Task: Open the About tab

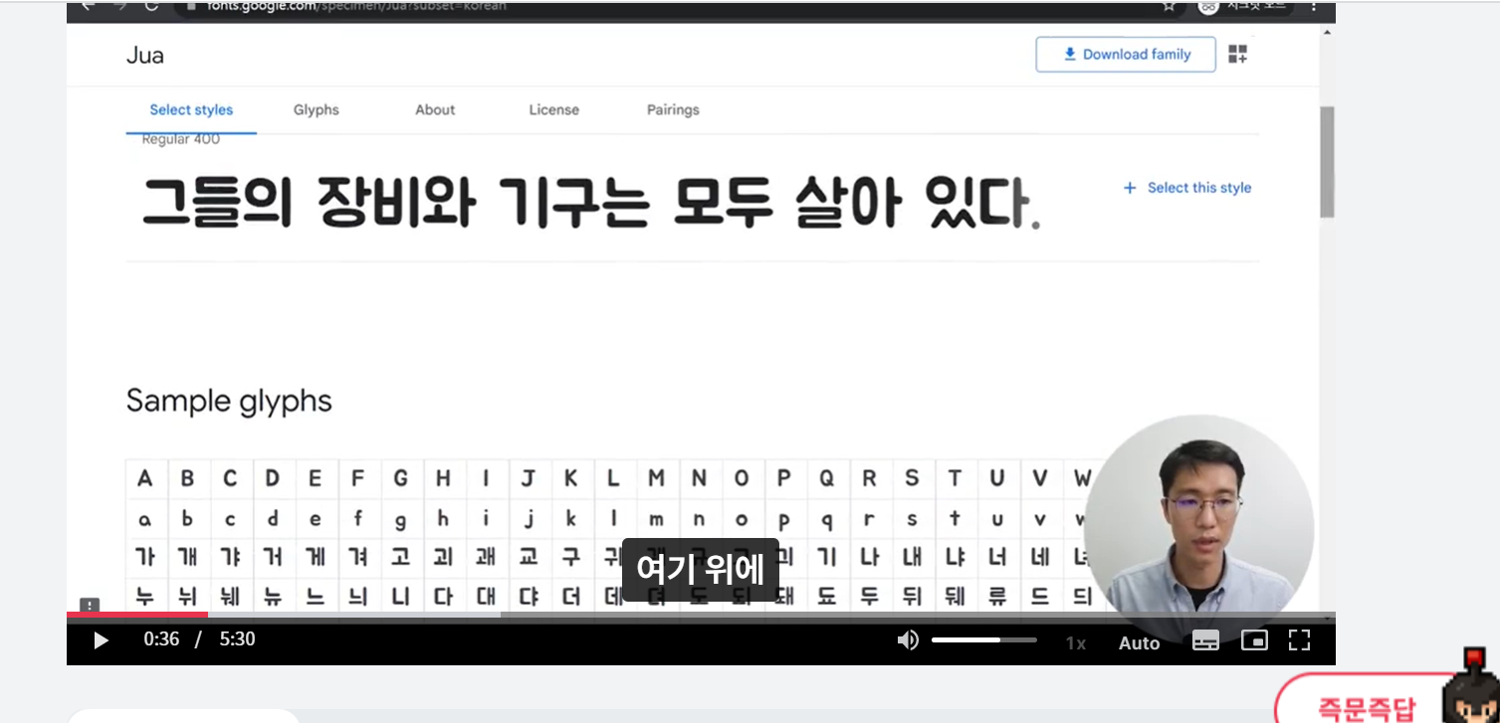Action: click(435, 110)
